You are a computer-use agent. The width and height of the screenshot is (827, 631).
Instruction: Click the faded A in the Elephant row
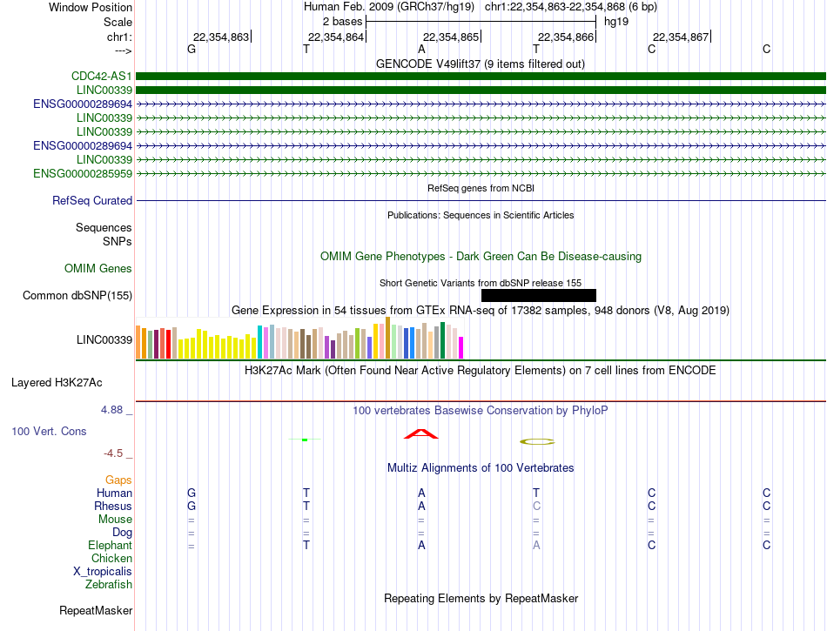536,545
